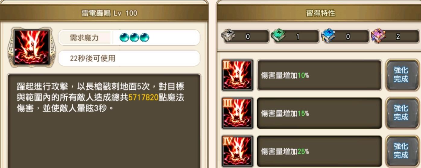The image size is (421, 168).
Task: Select the blue skill book icon
Action: pos(328,36)
